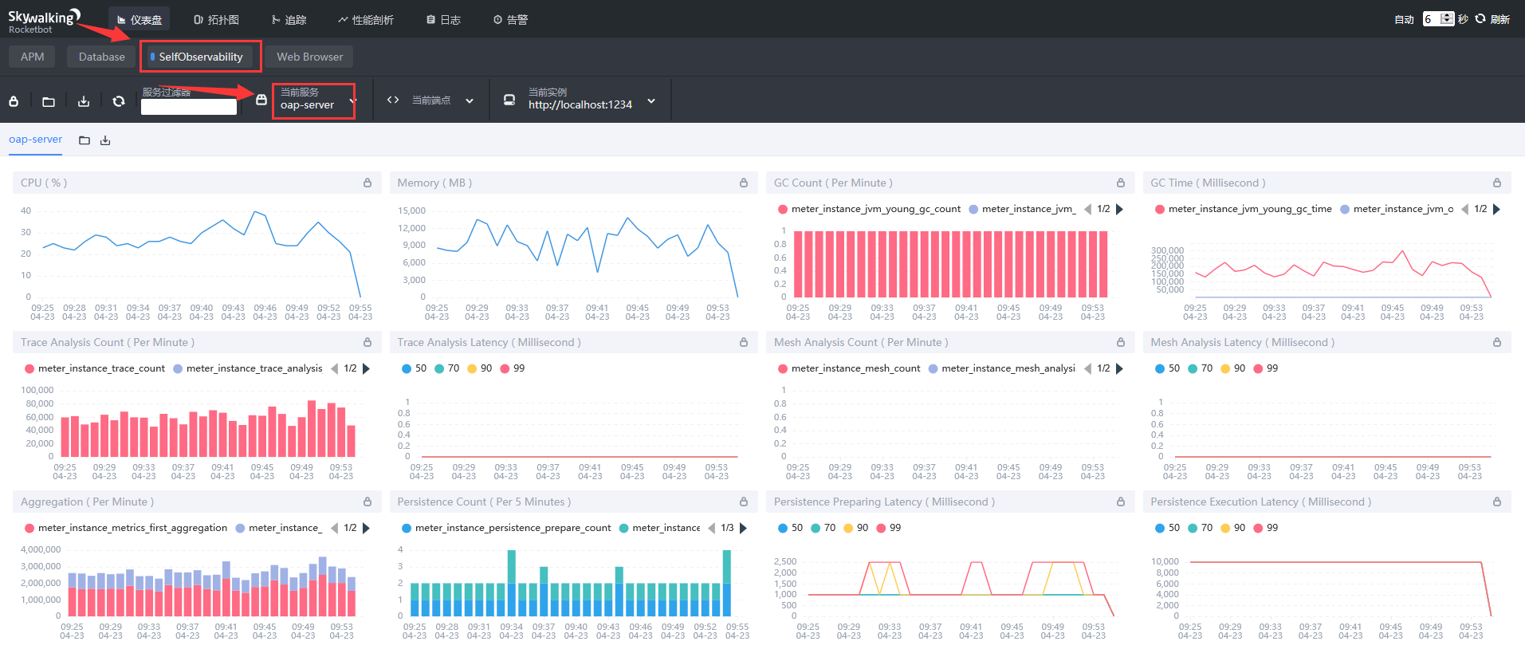Click the red meter_instance_trace_count legend swatch

tap(29, 368)
